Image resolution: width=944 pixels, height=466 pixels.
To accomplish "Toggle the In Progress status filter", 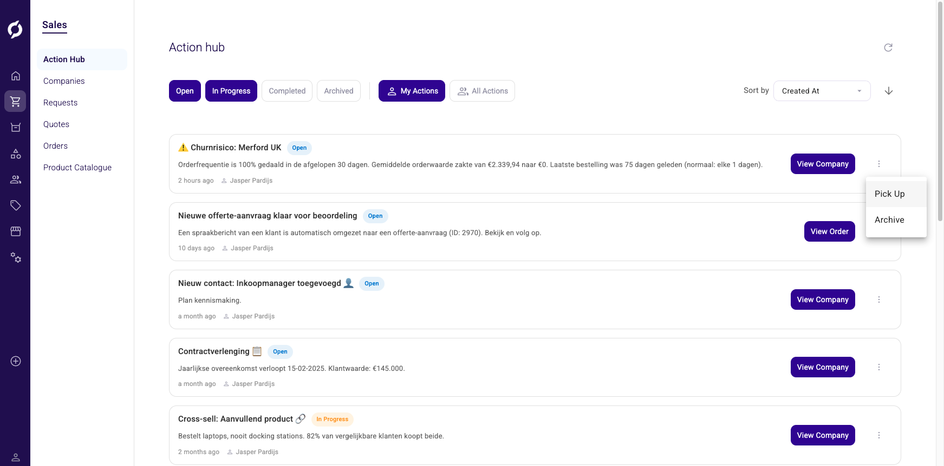I will [231, 91].
